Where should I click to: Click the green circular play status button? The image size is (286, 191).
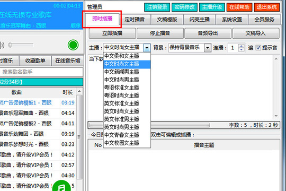pos(73,45)
